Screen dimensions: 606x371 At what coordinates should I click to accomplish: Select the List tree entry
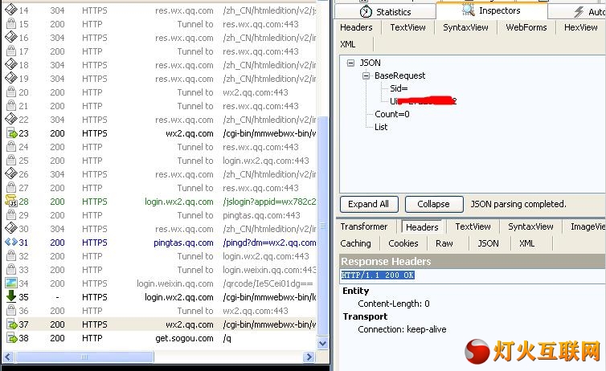pyautogui.click(x=381, y=127)
